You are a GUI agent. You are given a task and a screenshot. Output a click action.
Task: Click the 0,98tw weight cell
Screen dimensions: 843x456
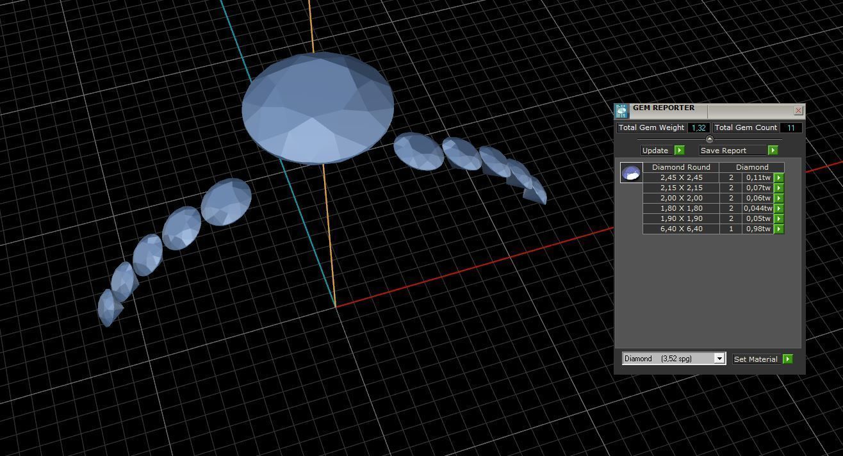[x=758, y=229]
